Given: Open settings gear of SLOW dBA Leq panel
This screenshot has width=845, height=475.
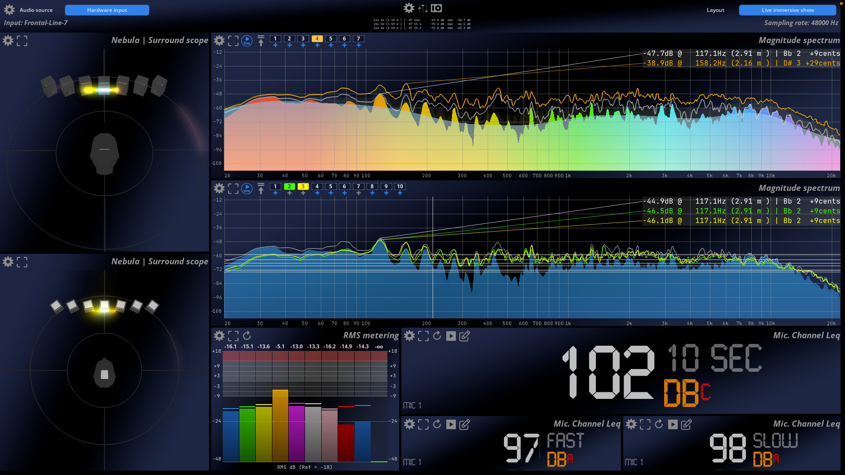Looking at the screenshot, I should click(x=631, y=424).
